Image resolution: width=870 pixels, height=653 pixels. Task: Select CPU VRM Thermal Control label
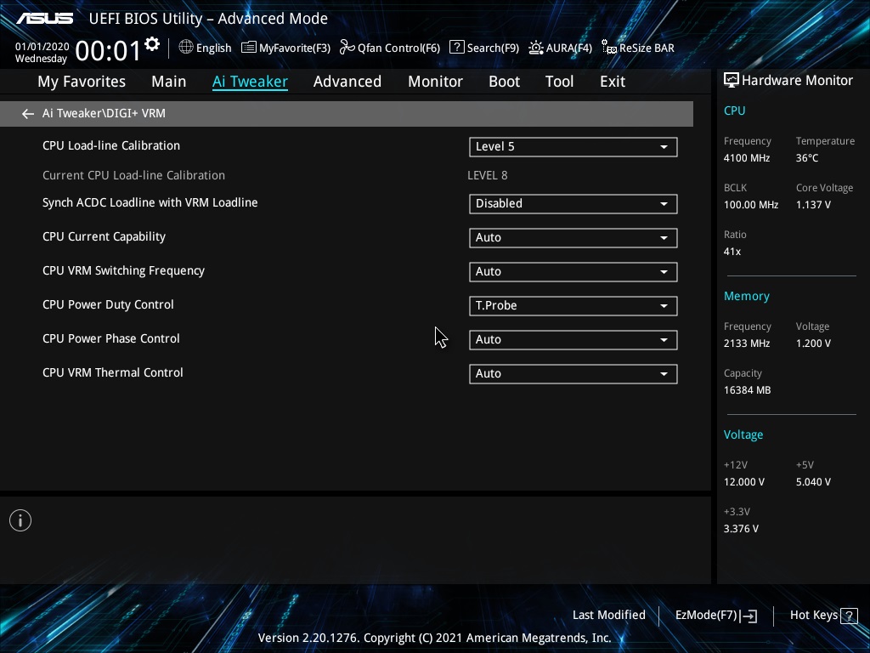[113, 372]
